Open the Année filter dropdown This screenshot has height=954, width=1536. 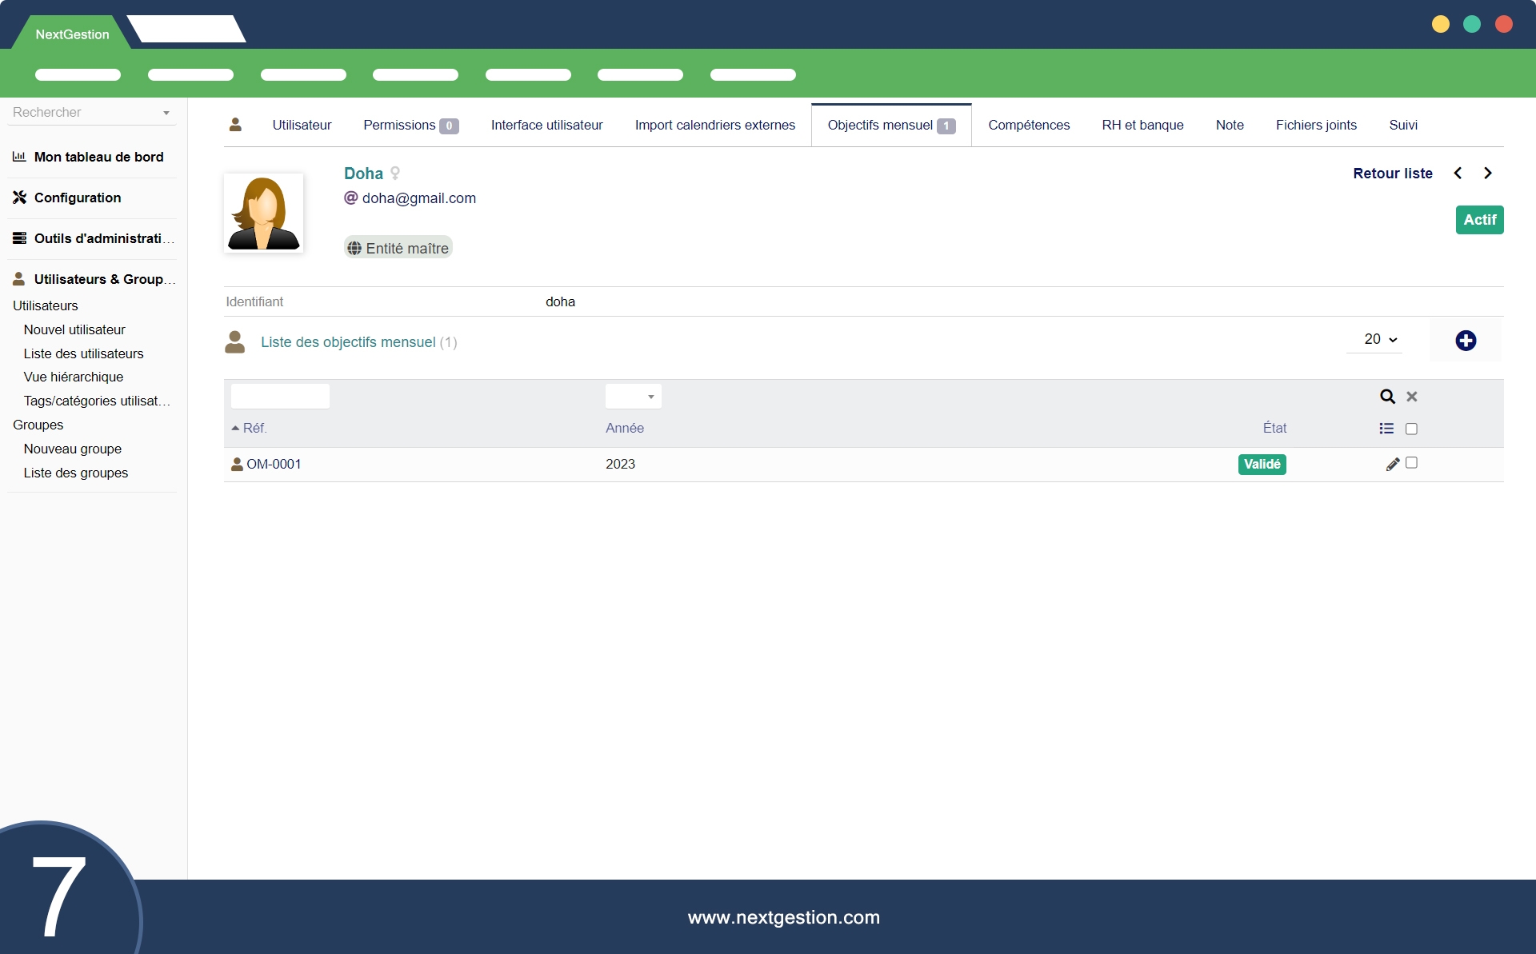click(x=633, y=397)
